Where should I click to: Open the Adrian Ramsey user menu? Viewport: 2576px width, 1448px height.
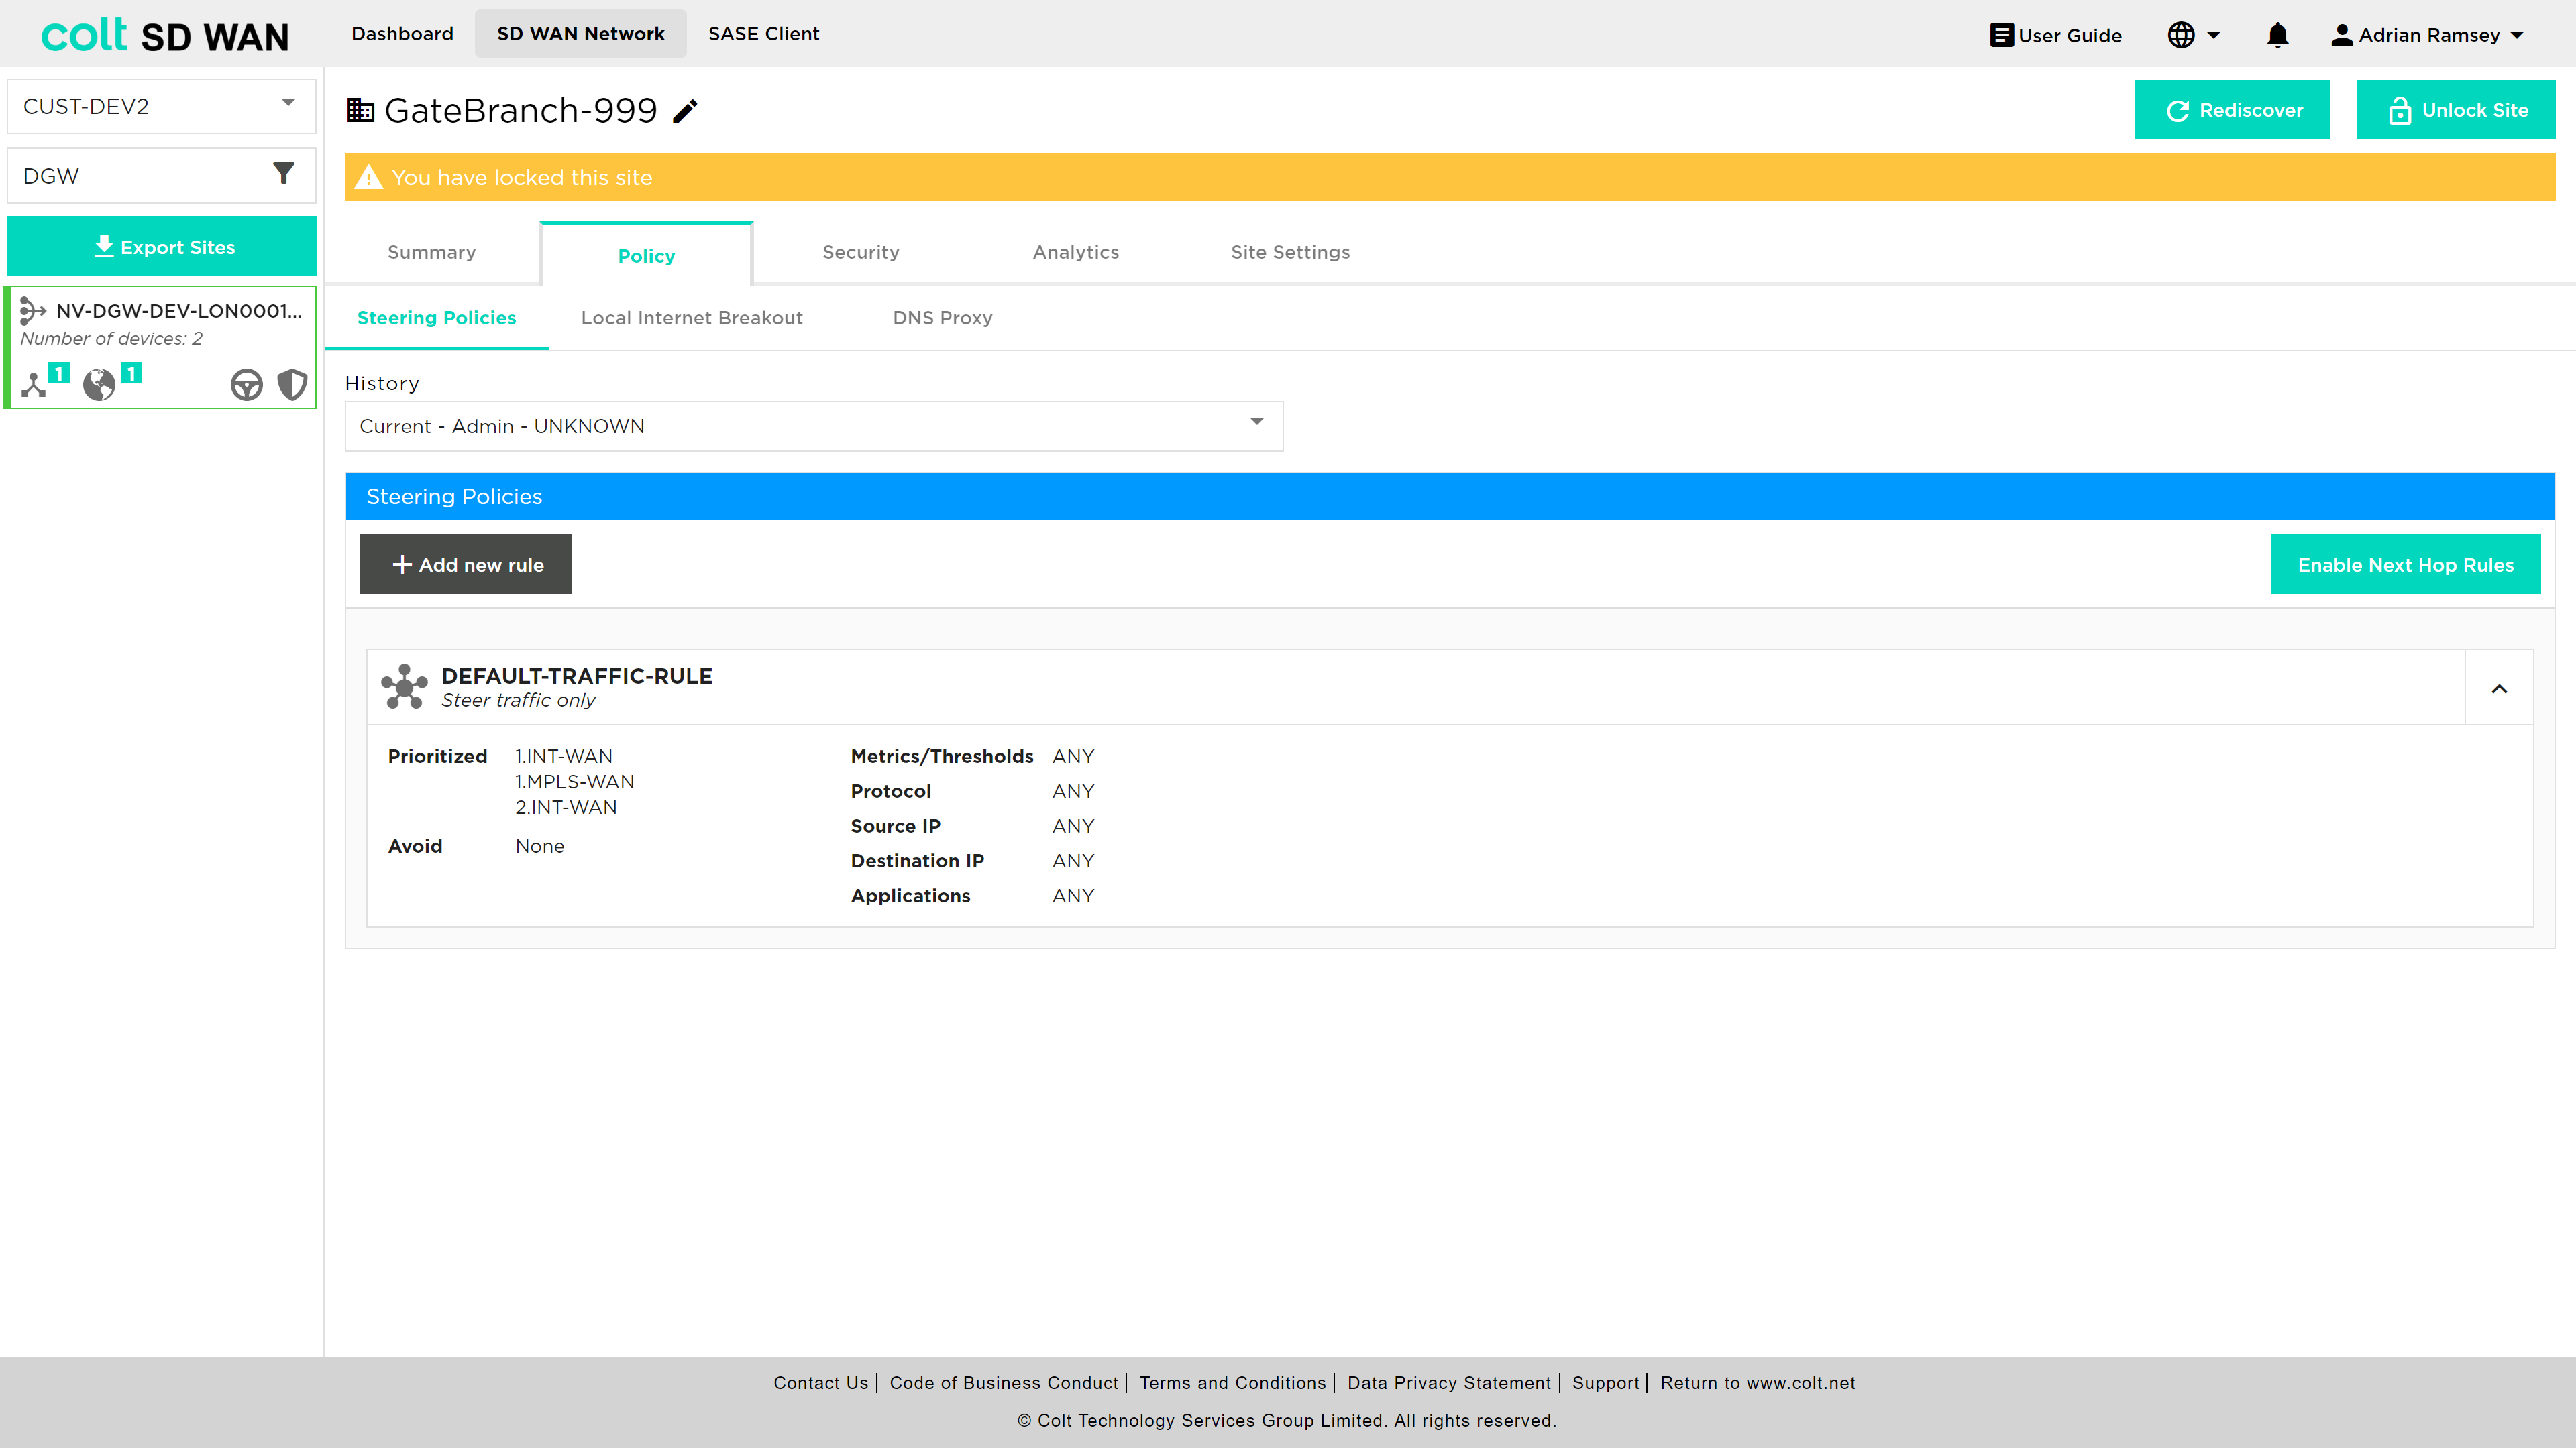2427,35
